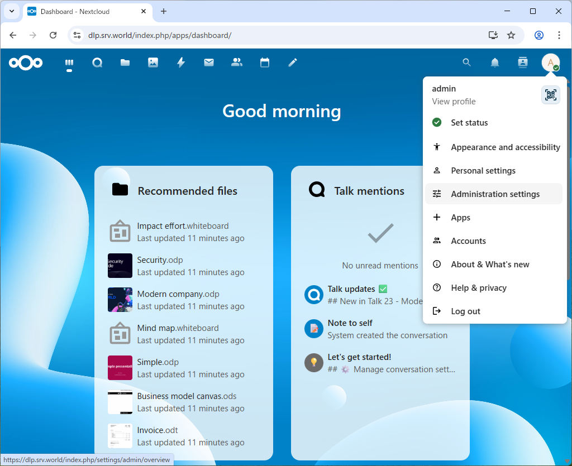Open the contacts menu icon

pos(523,63)
